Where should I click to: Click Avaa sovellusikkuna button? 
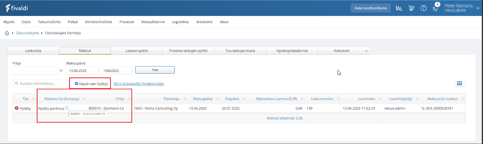click(371, 8)
